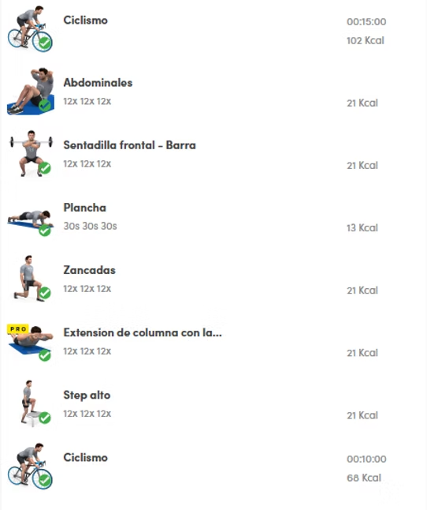The height and width of the screenshot is (510, 427).
Task: Open the Abdominales sit-up exercise illustration
Action: [x=31, y=91]
